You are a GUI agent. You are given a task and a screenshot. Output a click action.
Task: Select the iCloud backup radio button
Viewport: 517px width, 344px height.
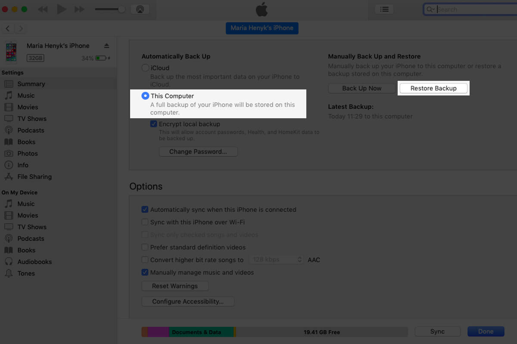pyautogui.click(x=146, y=68)
